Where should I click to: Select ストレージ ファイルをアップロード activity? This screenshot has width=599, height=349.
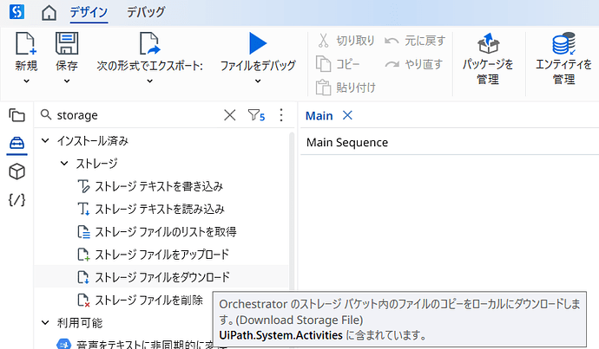point(161,254)
